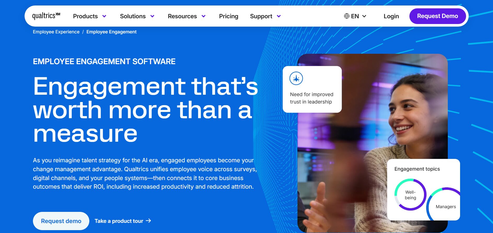Click the sparkle icon in the trust card
This screenshot has width=493, height=233.
pos(296,78)
